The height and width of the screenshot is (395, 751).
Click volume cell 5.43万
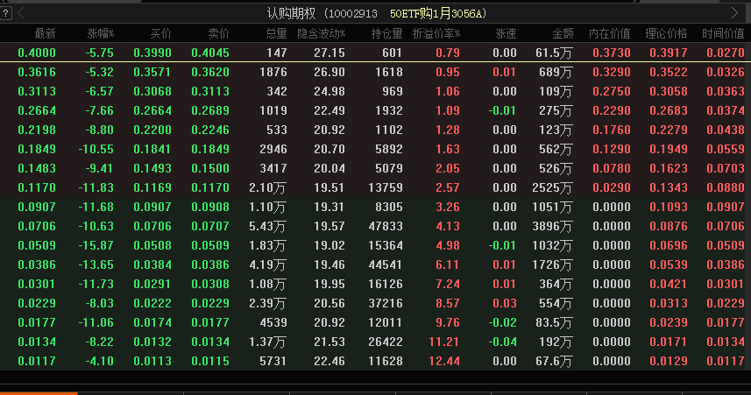[267, 227]
